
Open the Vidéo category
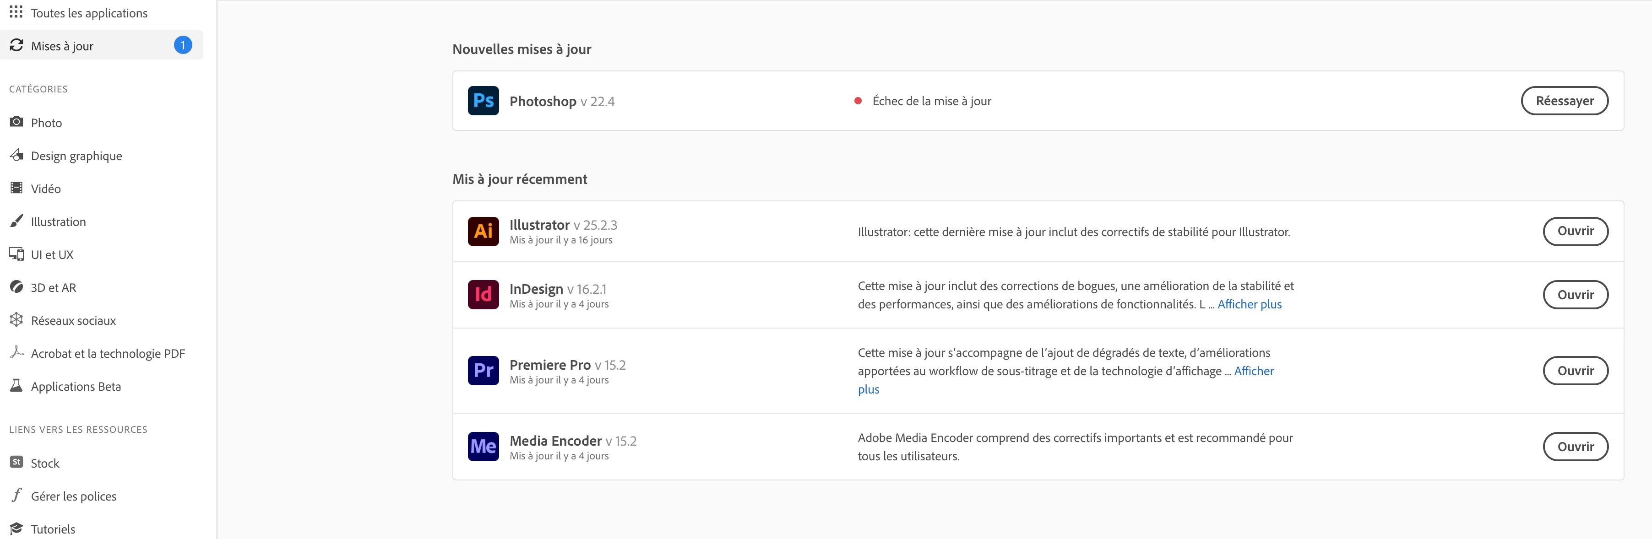(x=45, y=189)
